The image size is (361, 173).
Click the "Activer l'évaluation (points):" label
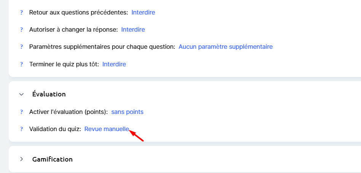click(x=69, y=112)
